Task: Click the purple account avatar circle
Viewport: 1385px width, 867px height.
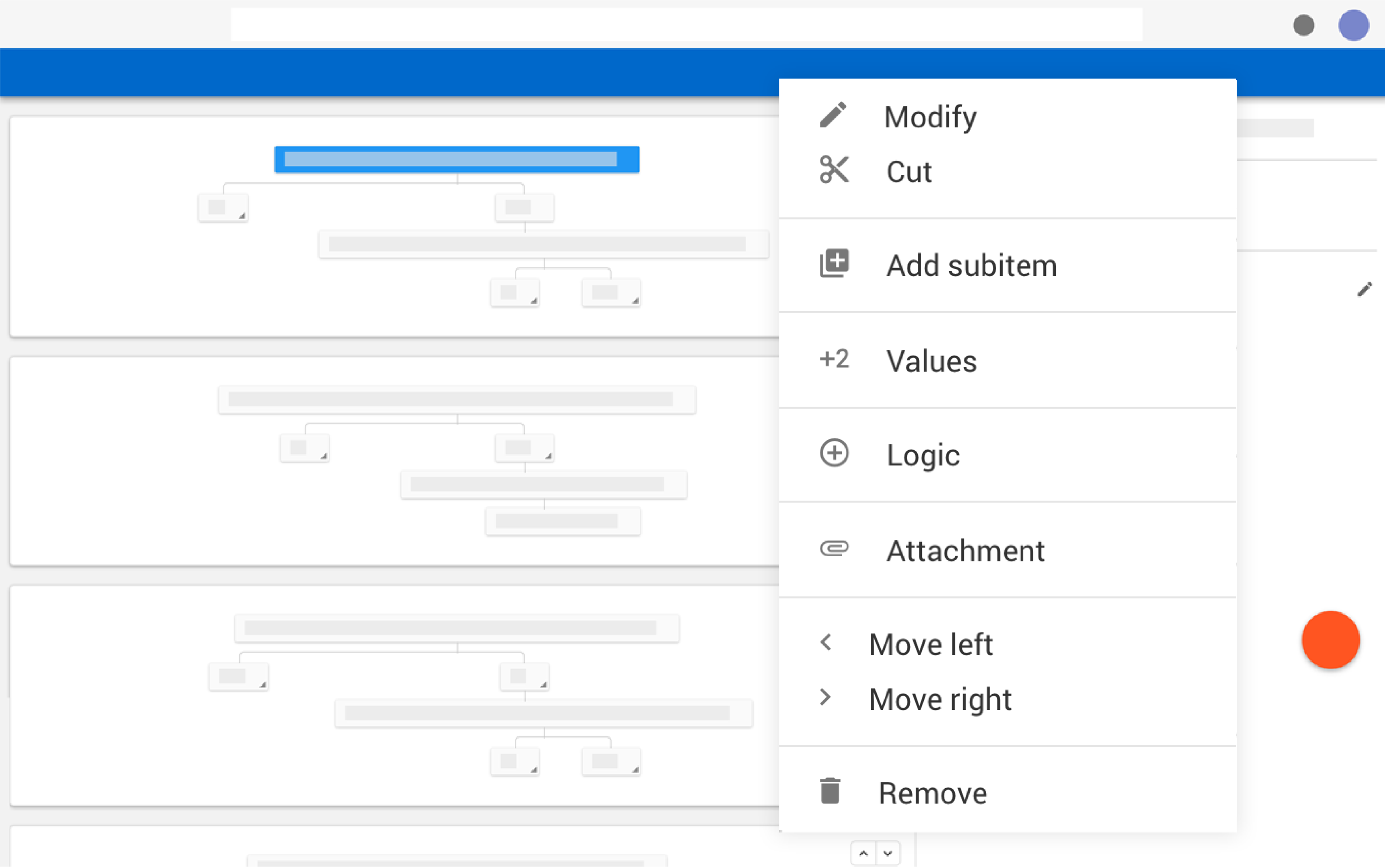Action: click(x=1353, y=25)
